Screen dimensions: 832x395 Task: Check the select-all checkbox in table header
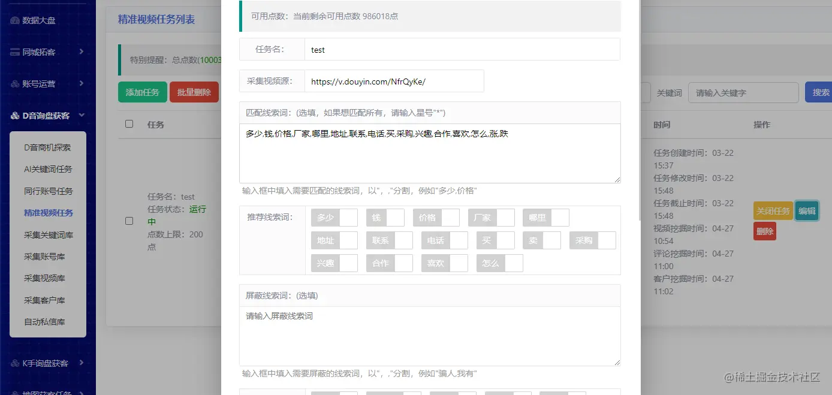[129, 124]
